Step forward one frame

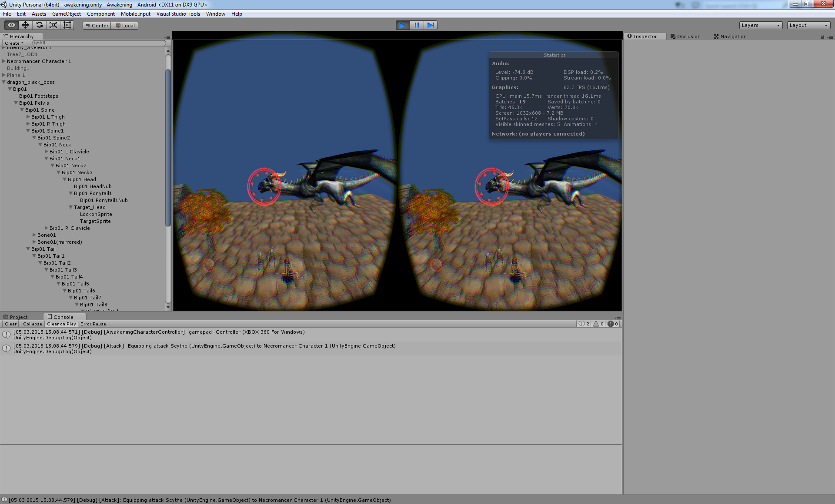[x=431, y=25]
